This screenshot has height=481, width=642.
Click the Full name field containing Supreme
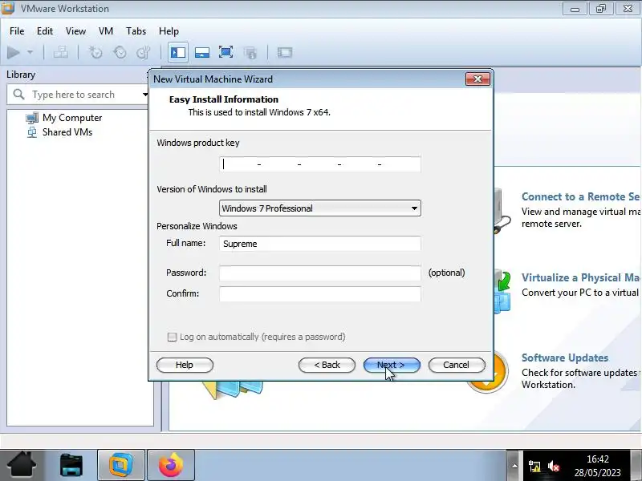[319, 244]
